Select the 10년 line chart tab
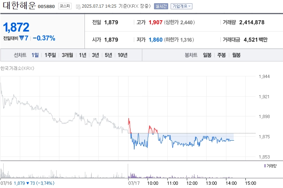 click(x=122, y=55)
